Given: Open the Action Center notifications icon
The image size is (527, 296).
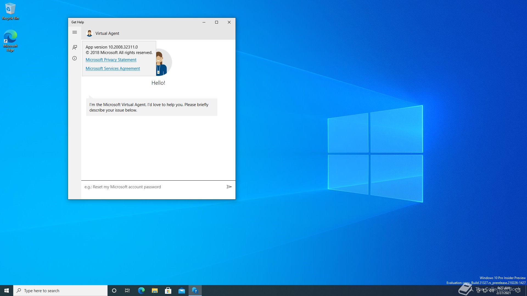Looking at the screenshot, I should (518, 291).
